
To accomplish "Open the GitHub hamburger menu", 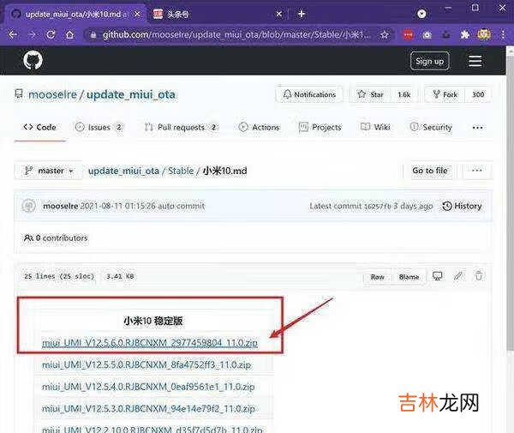I will click(x=475, y=61).
